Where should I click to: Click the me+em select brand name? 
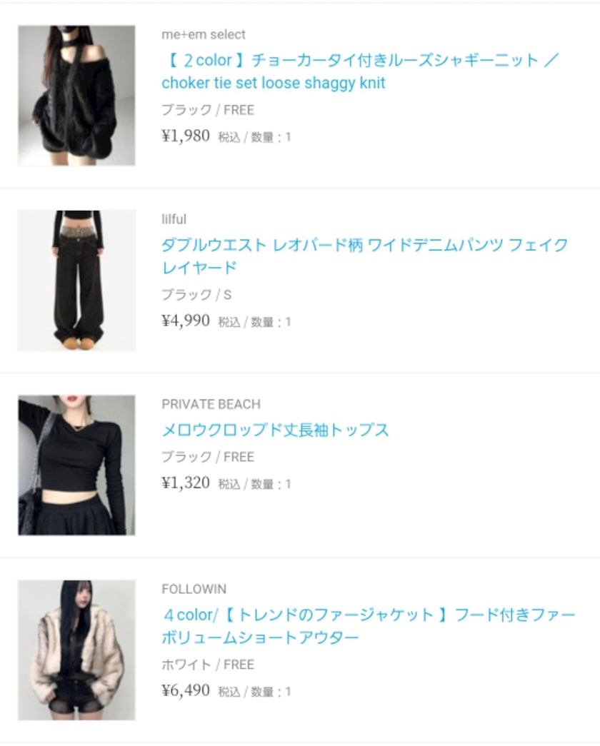click(204, 34)
